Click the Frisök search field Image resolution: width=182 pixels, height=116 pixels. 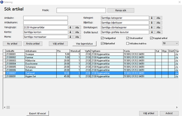[x=81, y=10]
